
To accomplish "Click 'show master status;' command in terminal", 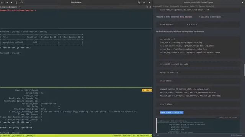I will 35,32.
